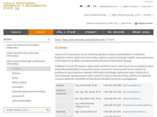Select Věda a výzkum in sidebar
This screenshot has height=117, width=157.
19,83
